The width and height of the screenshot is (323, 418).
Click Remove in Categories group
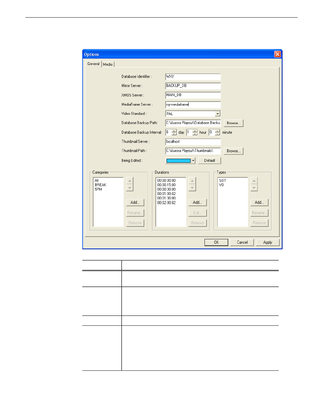tap(135, 223)
